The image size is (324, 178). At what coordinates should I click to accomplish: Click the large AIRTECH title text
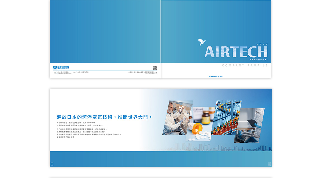(236, 52)
